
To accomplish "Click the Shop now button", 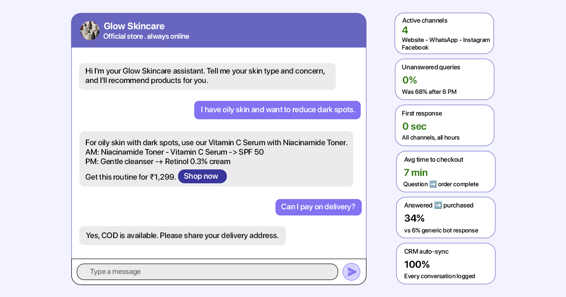I will [x=202, y=176].
